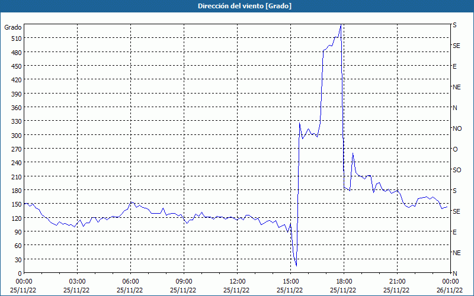Viewport: 474px width, 296px height.
Task: Pick the 210 degree axis value
Action: 17,176
